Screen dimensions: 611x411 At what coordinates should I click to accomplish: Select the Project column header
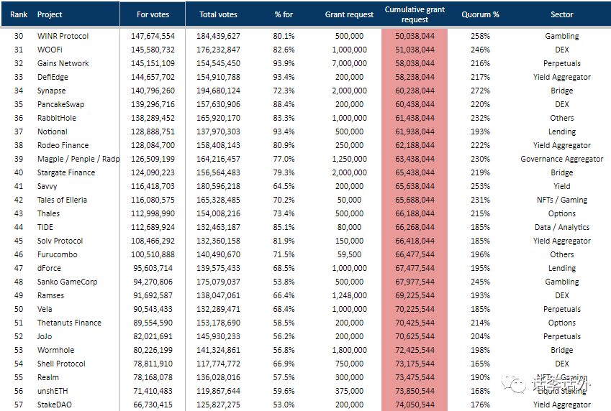click(50, 14)
